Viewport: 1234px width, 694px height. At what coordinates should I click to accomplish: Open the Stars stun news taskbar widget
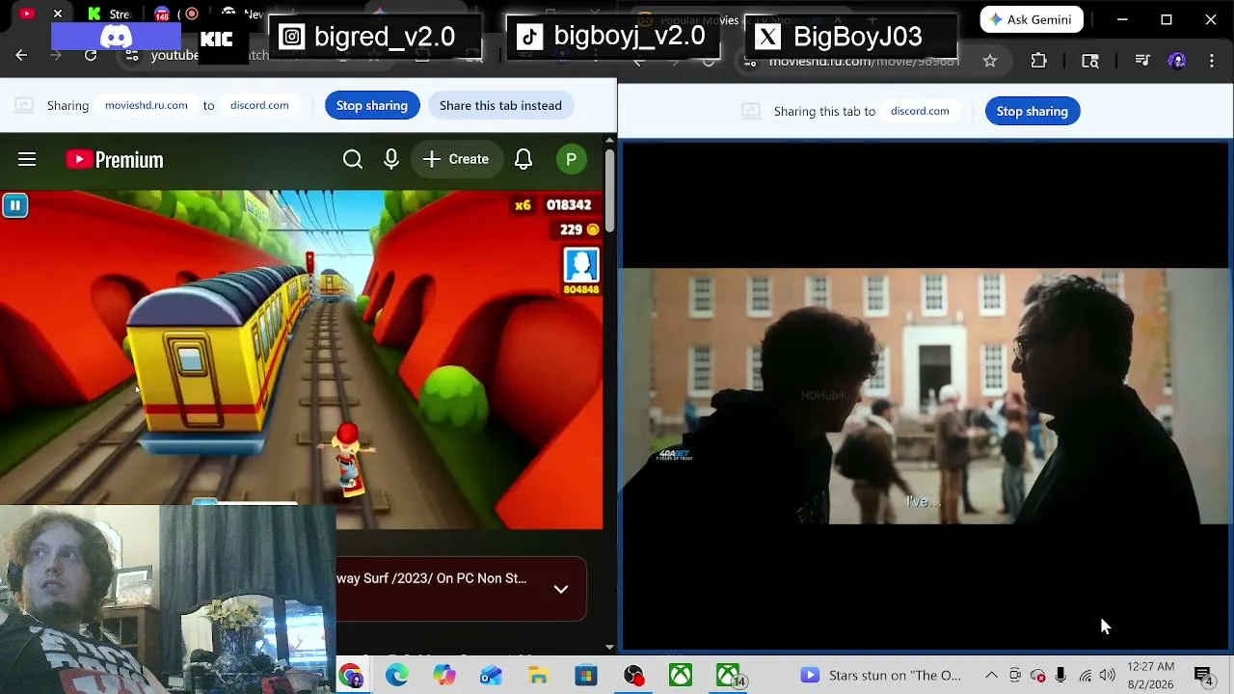point(883,676)
